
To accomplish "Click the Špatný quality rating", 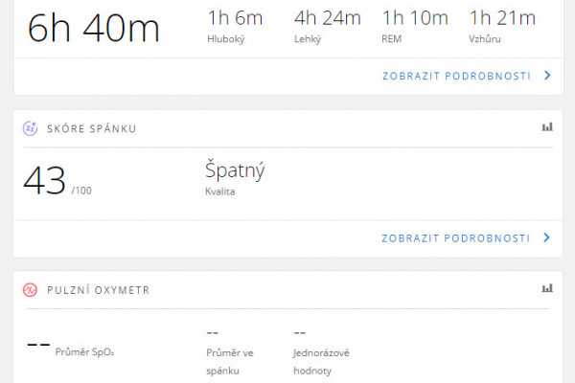I will 235,170.
